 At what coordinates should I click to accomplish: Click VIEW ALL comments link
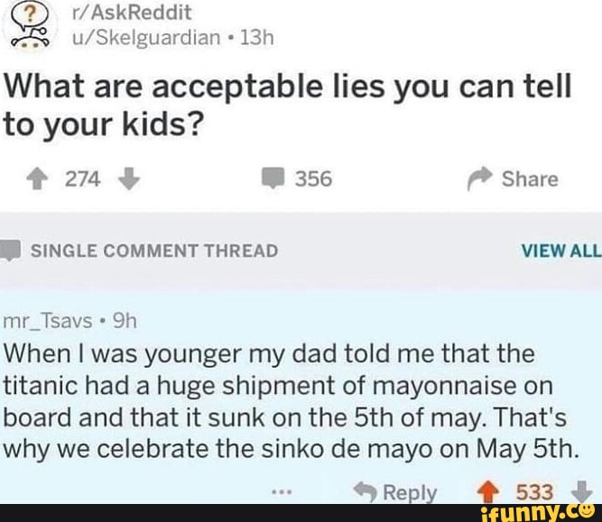(x=558, y=250)
